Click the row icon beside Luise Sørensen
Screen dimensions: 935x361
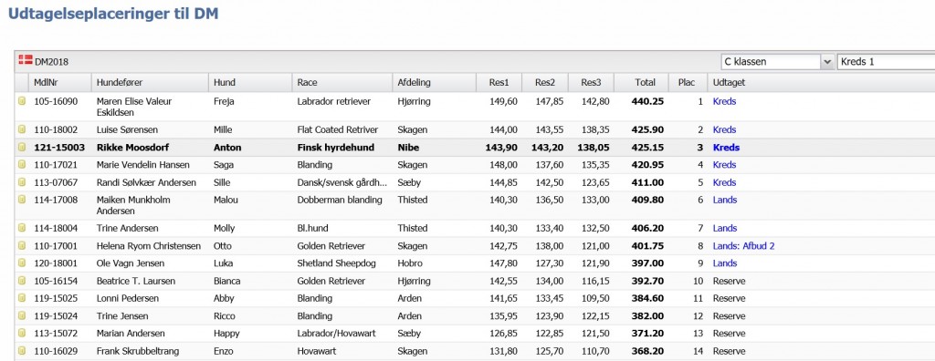click(22, 129)
